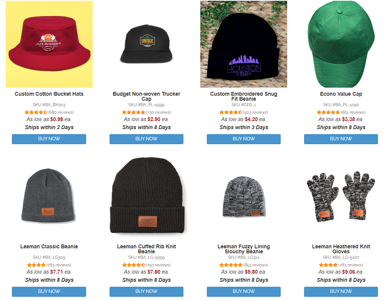The height and width of the screenshot is (301, 391).
Task: Click the star rating beside the 661 reviews
Action: tap(328, 112)
